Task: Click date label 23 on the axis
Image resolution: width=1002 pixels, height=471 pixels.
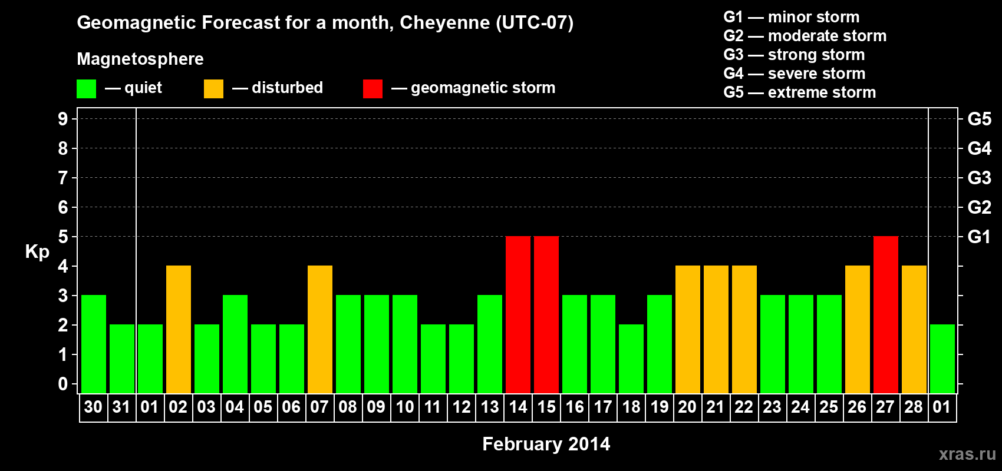Action: tap(772, 407)
